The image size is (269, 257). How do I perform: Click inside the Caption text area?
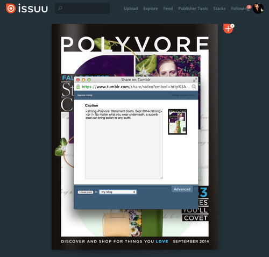click(x=124, y=144)
